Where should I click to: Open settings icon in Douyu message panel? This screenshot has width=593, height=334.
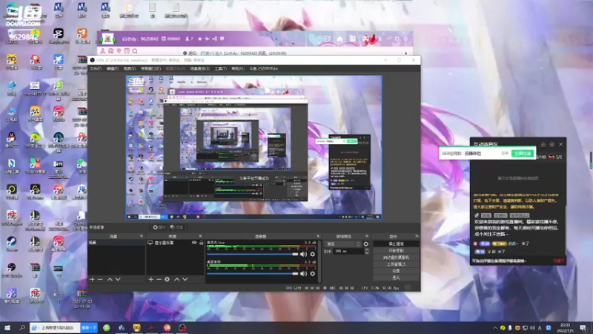[551, 144]
